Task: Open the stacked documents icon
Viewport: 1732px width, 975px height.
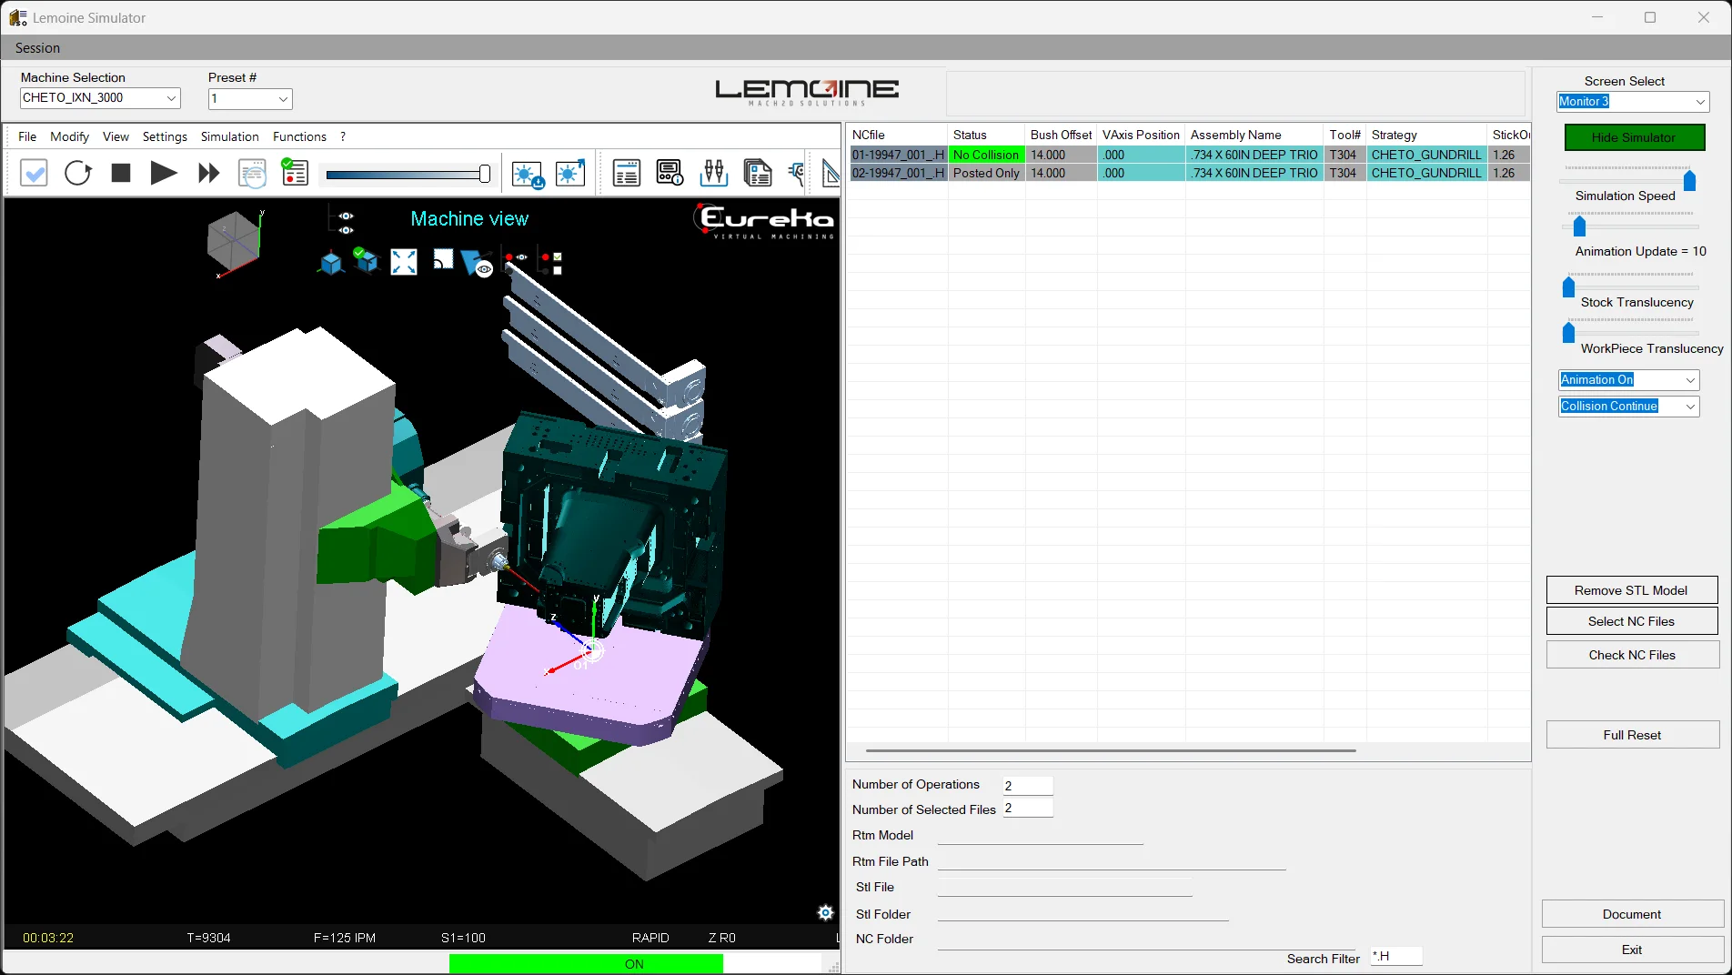Action: coord(758,173)
